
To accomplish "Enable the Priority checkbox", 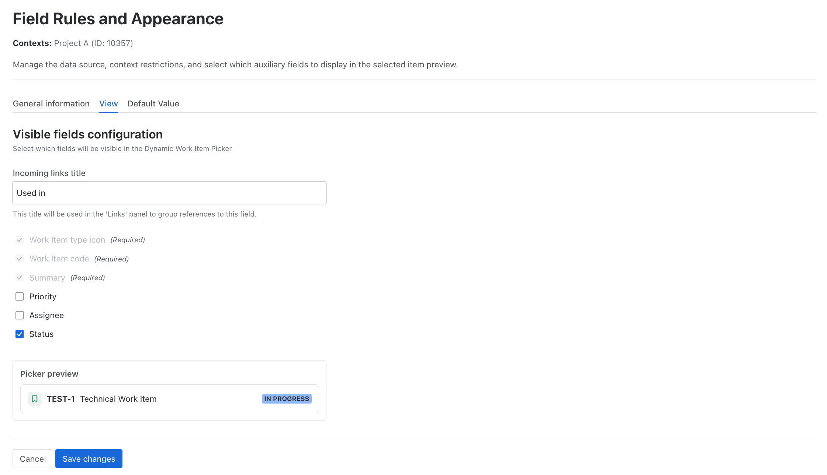I will (x=20, y=296).
